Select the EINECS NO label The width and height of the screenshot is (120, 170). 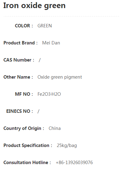pyautogui.click(x=20, y=111)
